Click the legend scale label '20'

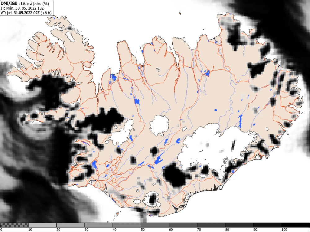[58, 230]
